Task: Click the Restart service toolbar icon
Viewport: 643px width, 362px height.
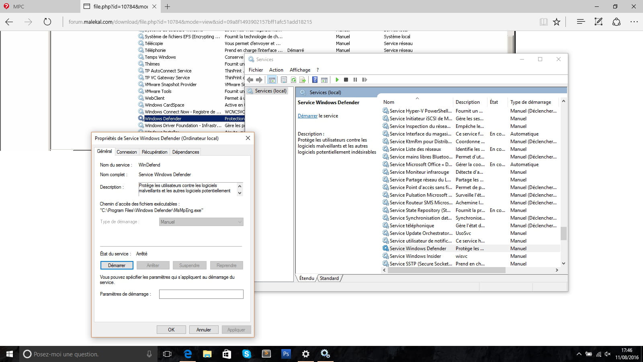Action: click(365, 80)
